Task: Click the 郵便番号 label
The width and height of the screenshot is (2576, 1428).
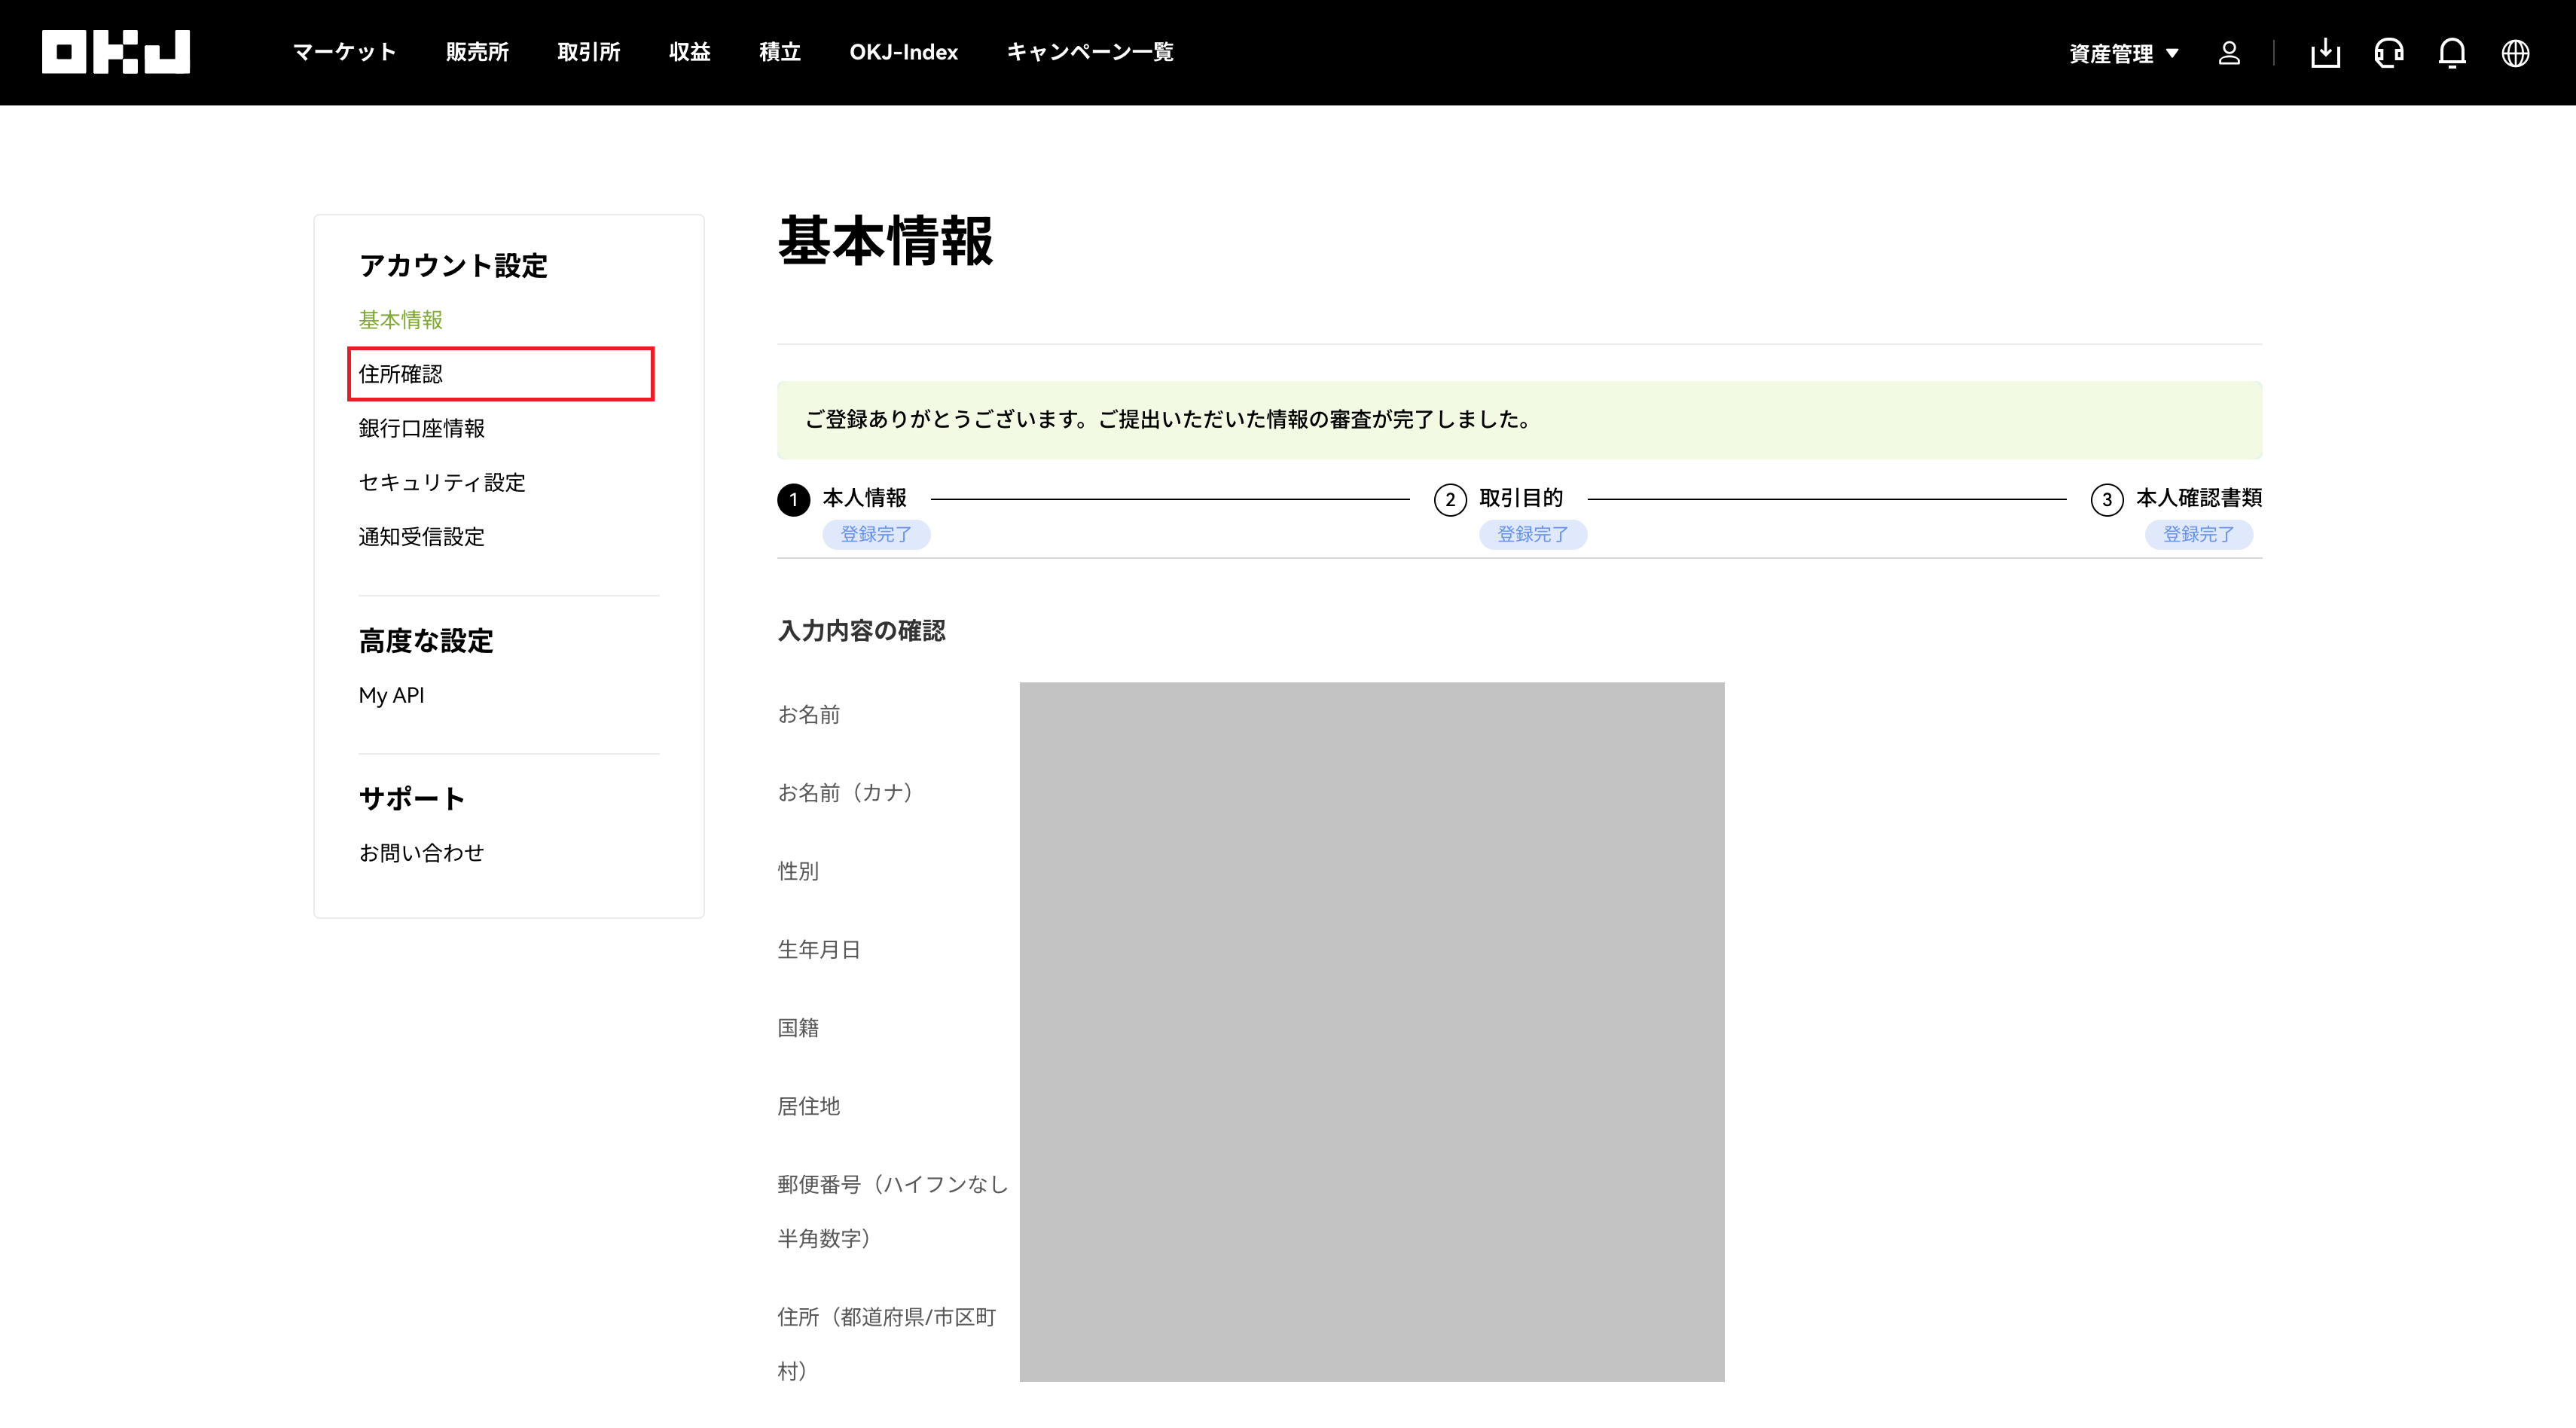Action: click(x=893, y=1211)
